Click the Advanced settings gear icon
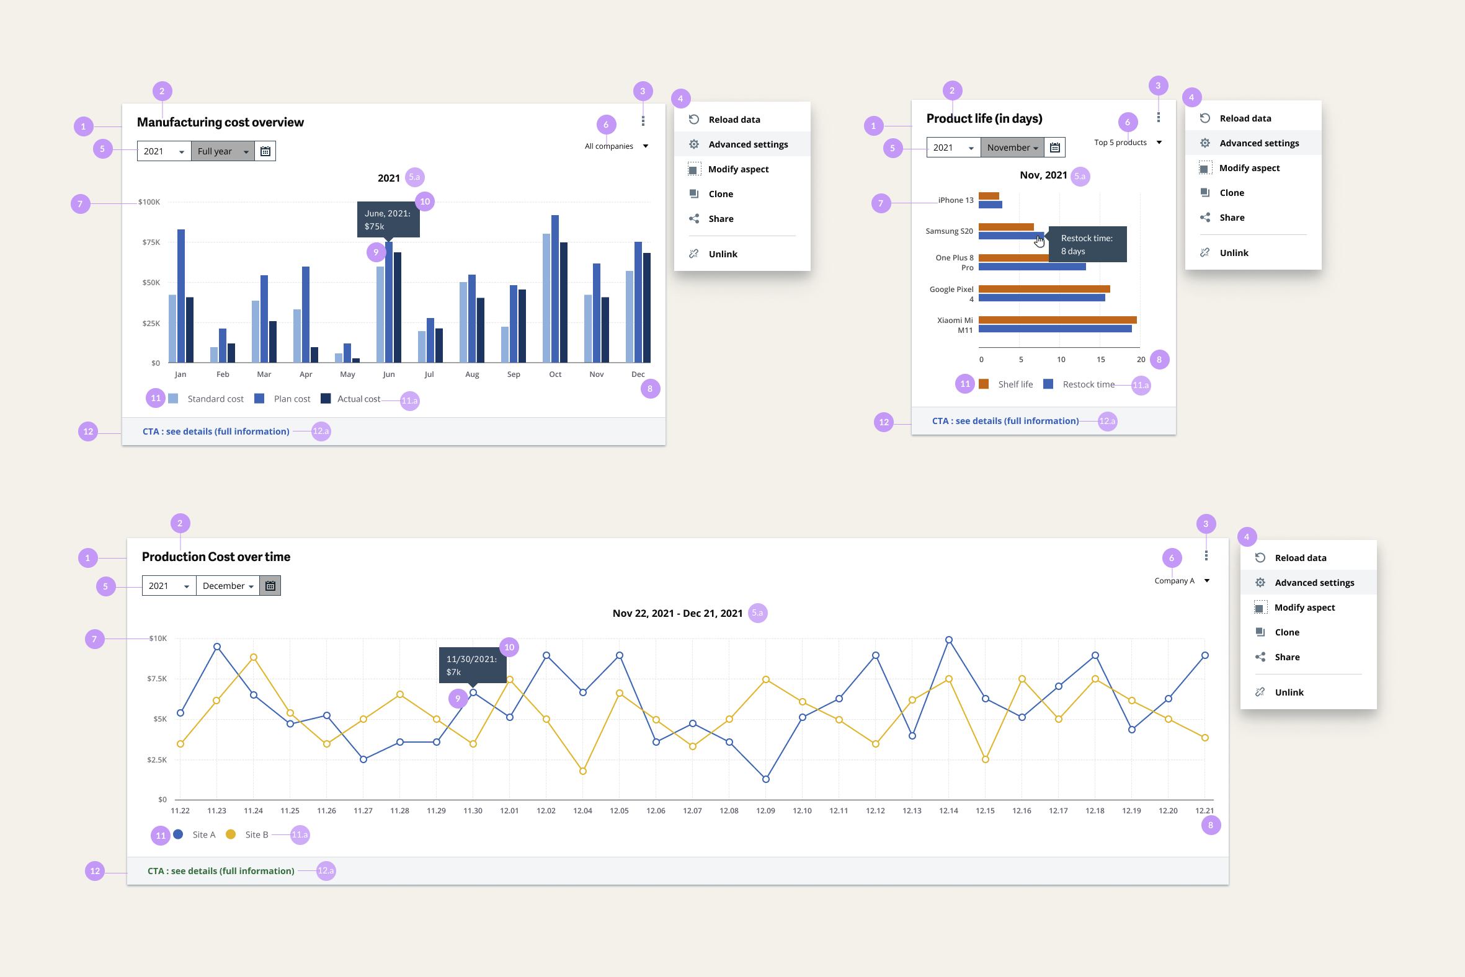The height and width of the screenshot is (977, 1465). coord(694,144)
